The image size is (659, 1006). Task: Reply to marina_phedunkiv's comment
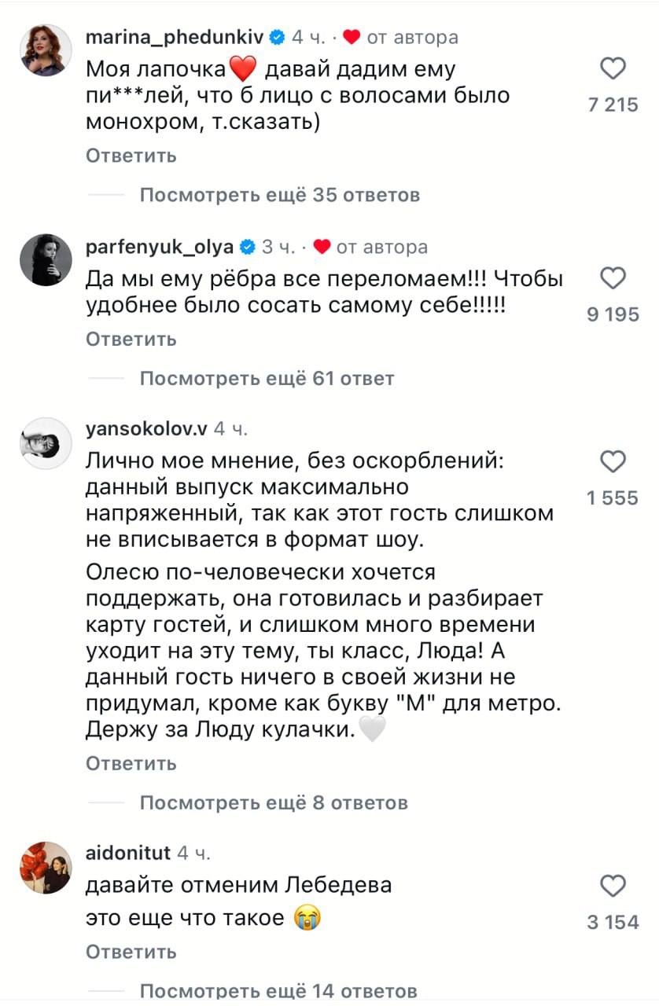131,156
